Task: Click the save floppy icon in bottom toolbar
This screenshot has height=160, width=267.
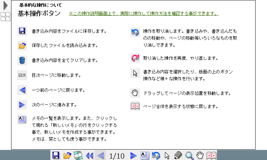Action: (x=56, y=155)
